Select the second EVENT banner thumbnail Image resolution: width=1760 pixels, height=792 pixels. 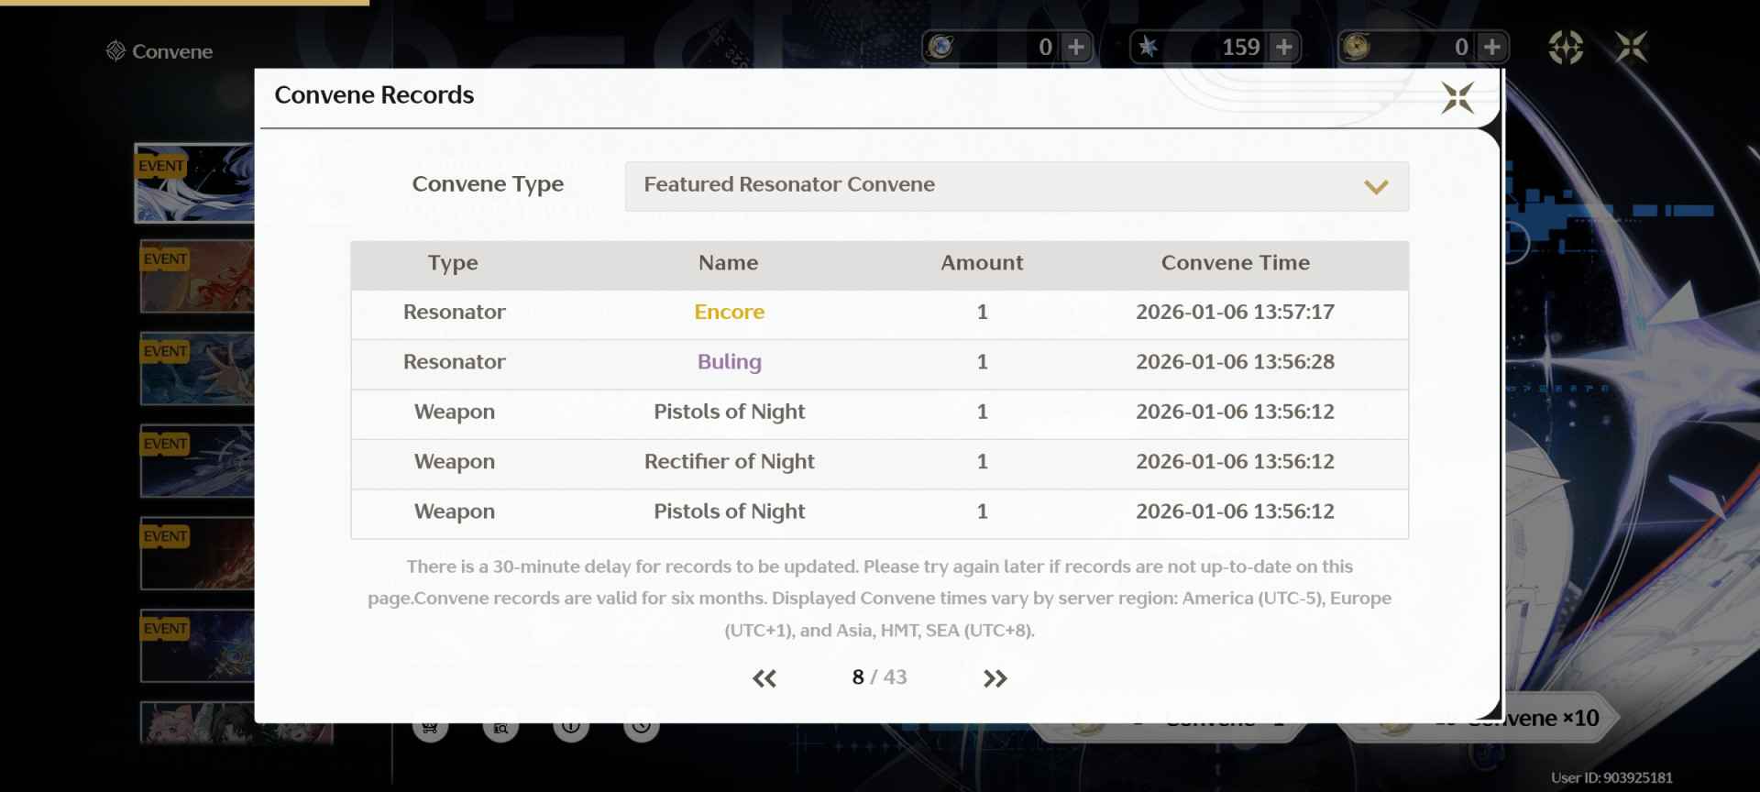tap(197, 276)
